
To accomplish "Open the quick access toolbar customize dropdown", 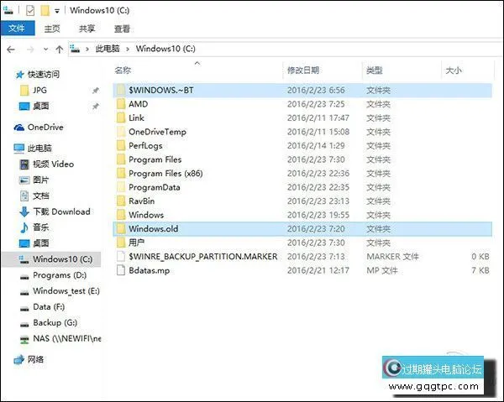I will [57, 11].
